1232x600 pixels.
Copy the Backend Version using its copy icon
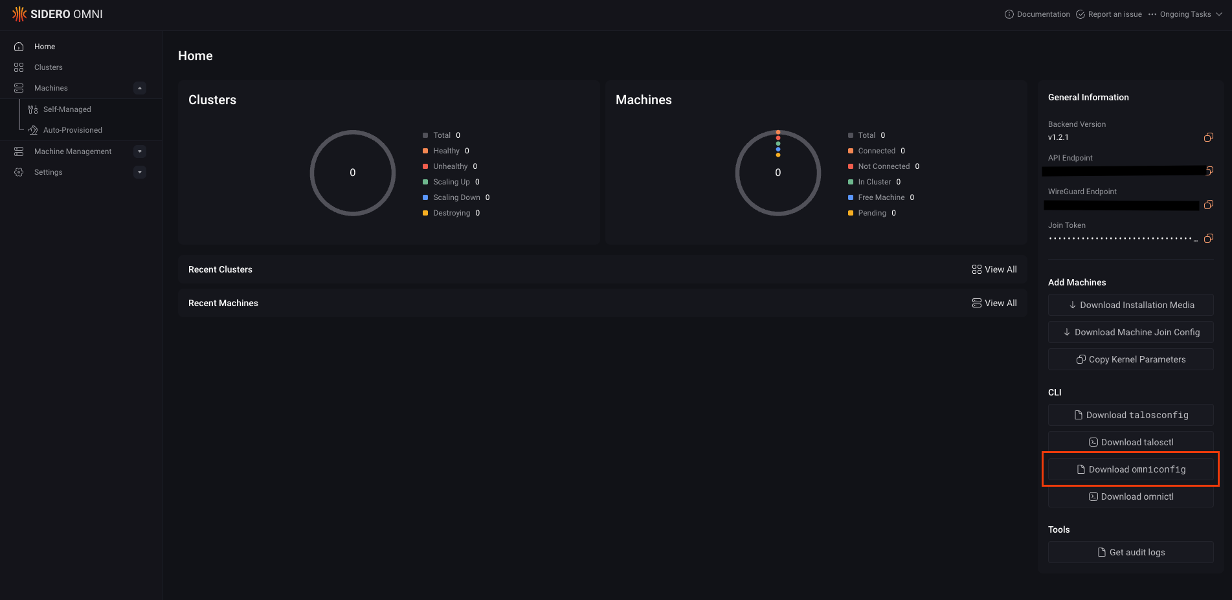pos(1208,137)
